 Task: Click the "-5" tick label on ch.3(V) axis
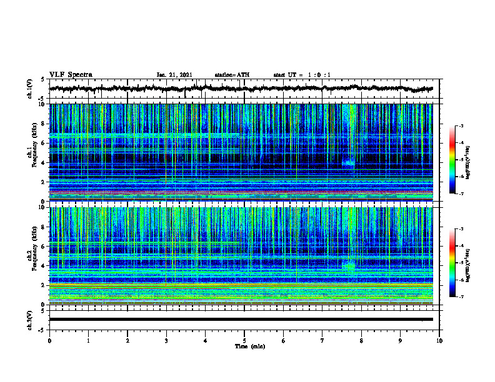[x=42, y=330]
